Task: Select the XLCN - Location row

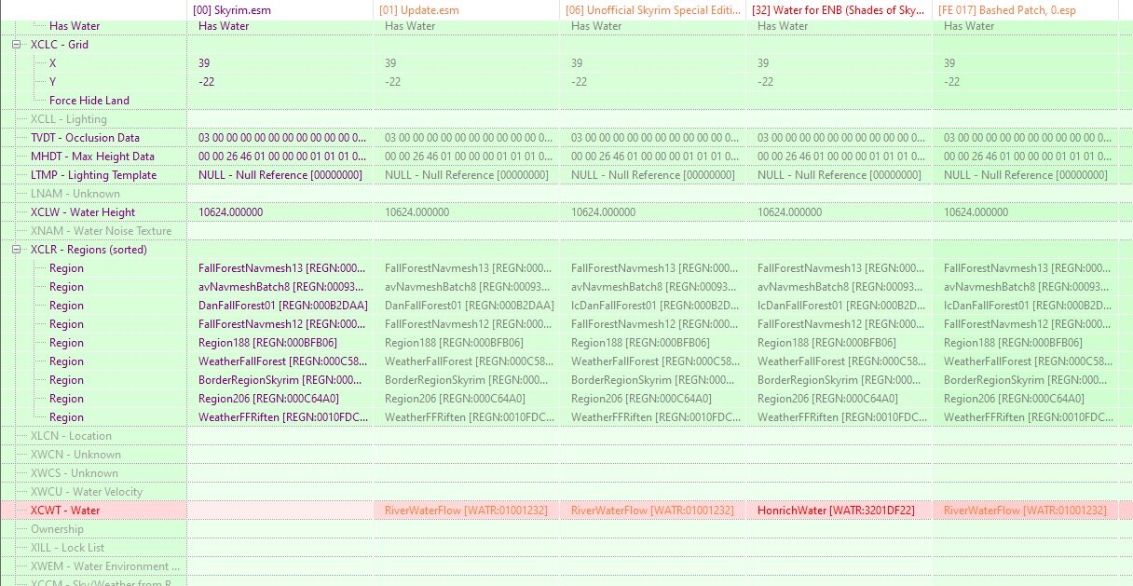Action: (x=71, y=436)
